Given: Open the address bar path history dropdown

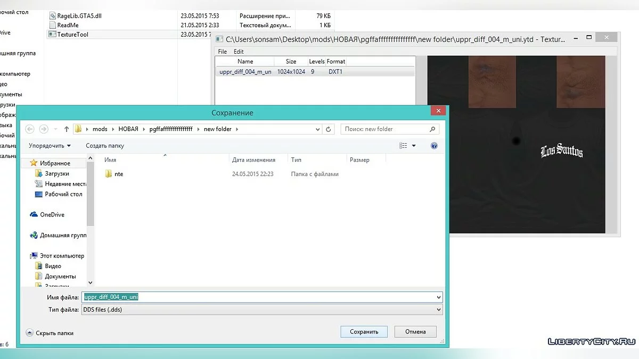Looking at the screenshot, I should tap(318, 129).
